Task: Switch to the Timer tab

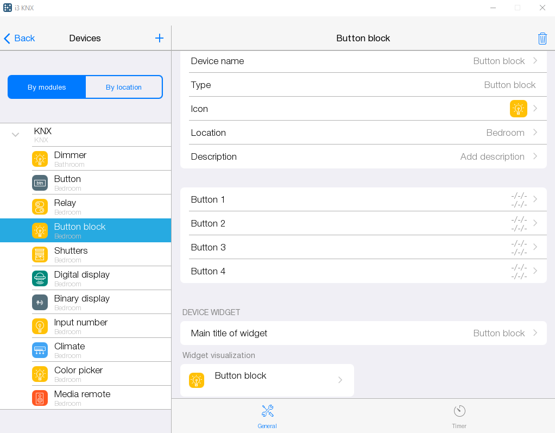Action: point(459,416)
